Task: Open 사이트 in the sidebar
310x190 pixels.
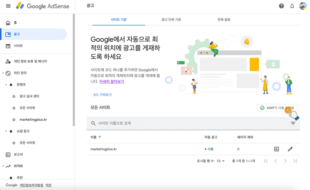Action: pyautogui.click(x=18, y=46)
